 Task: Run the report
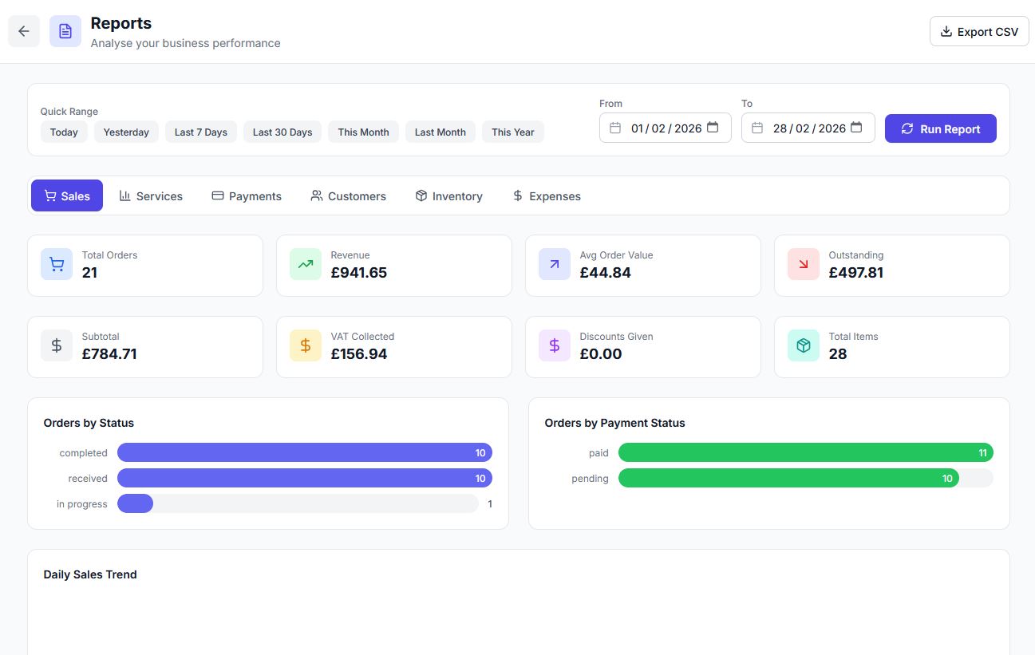click(941, 128)
